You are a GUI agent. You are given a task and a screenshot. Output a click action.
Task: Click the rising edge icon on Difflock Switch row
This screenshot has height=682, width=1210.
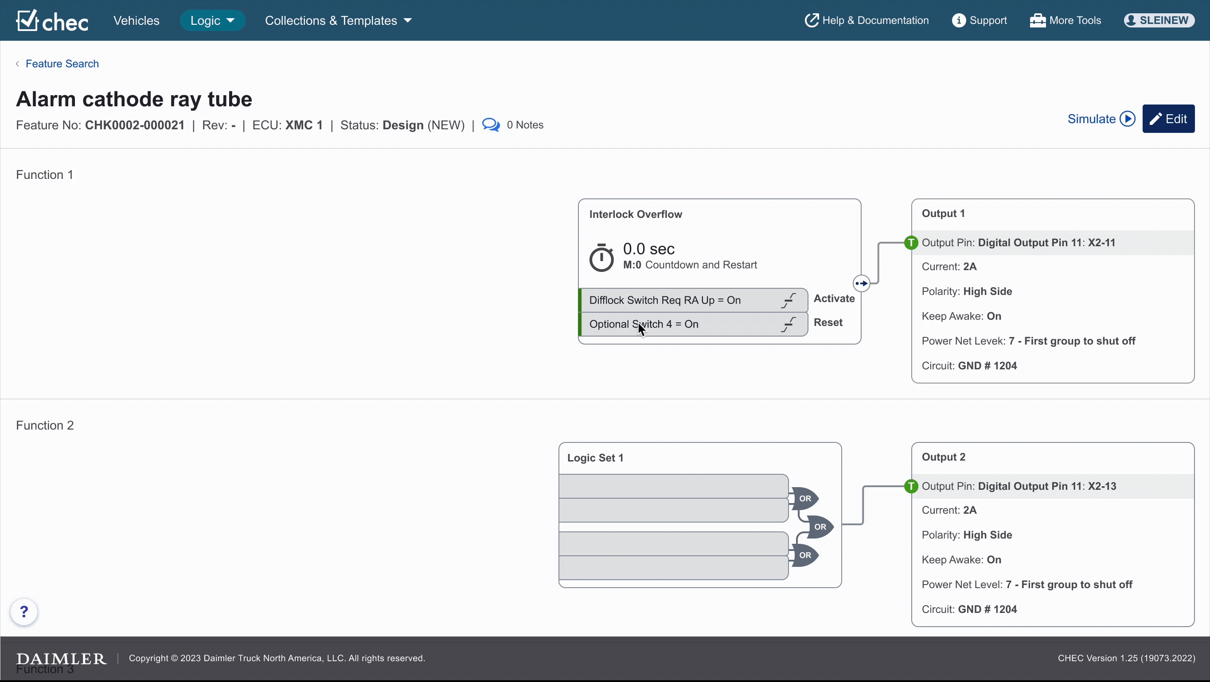pyautogui.click(x=788, y=300)
